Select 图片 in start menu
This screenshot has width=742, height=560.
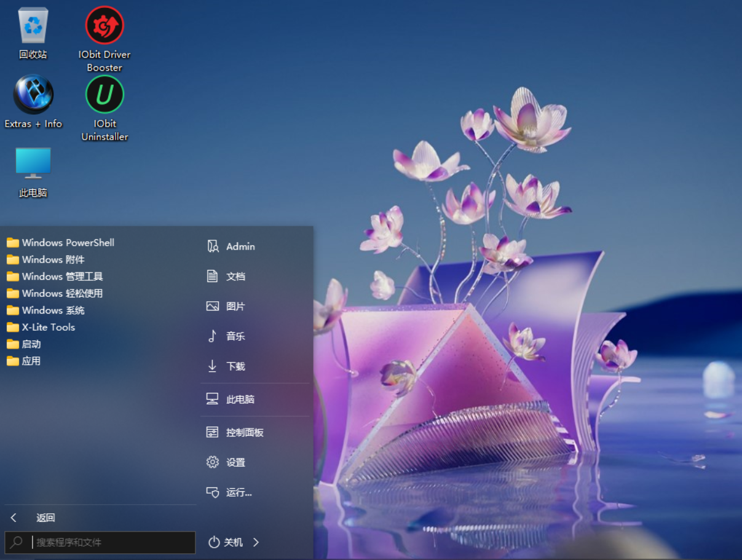pos(235,306)
